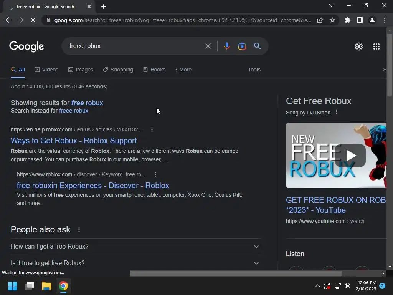Open options for roblox.com discover result

[155, 174]
